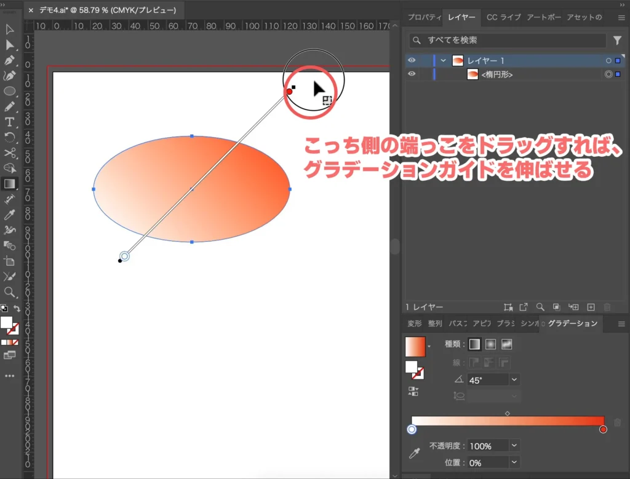Select the white gradient stop on the slider
The height and width of the screenshot is (479, 630).
tap(411, 428)
